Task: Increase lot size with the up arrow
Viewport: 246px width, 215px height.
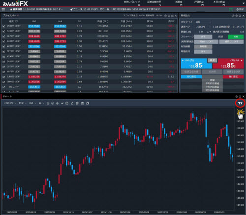Action: click(208, 32)
